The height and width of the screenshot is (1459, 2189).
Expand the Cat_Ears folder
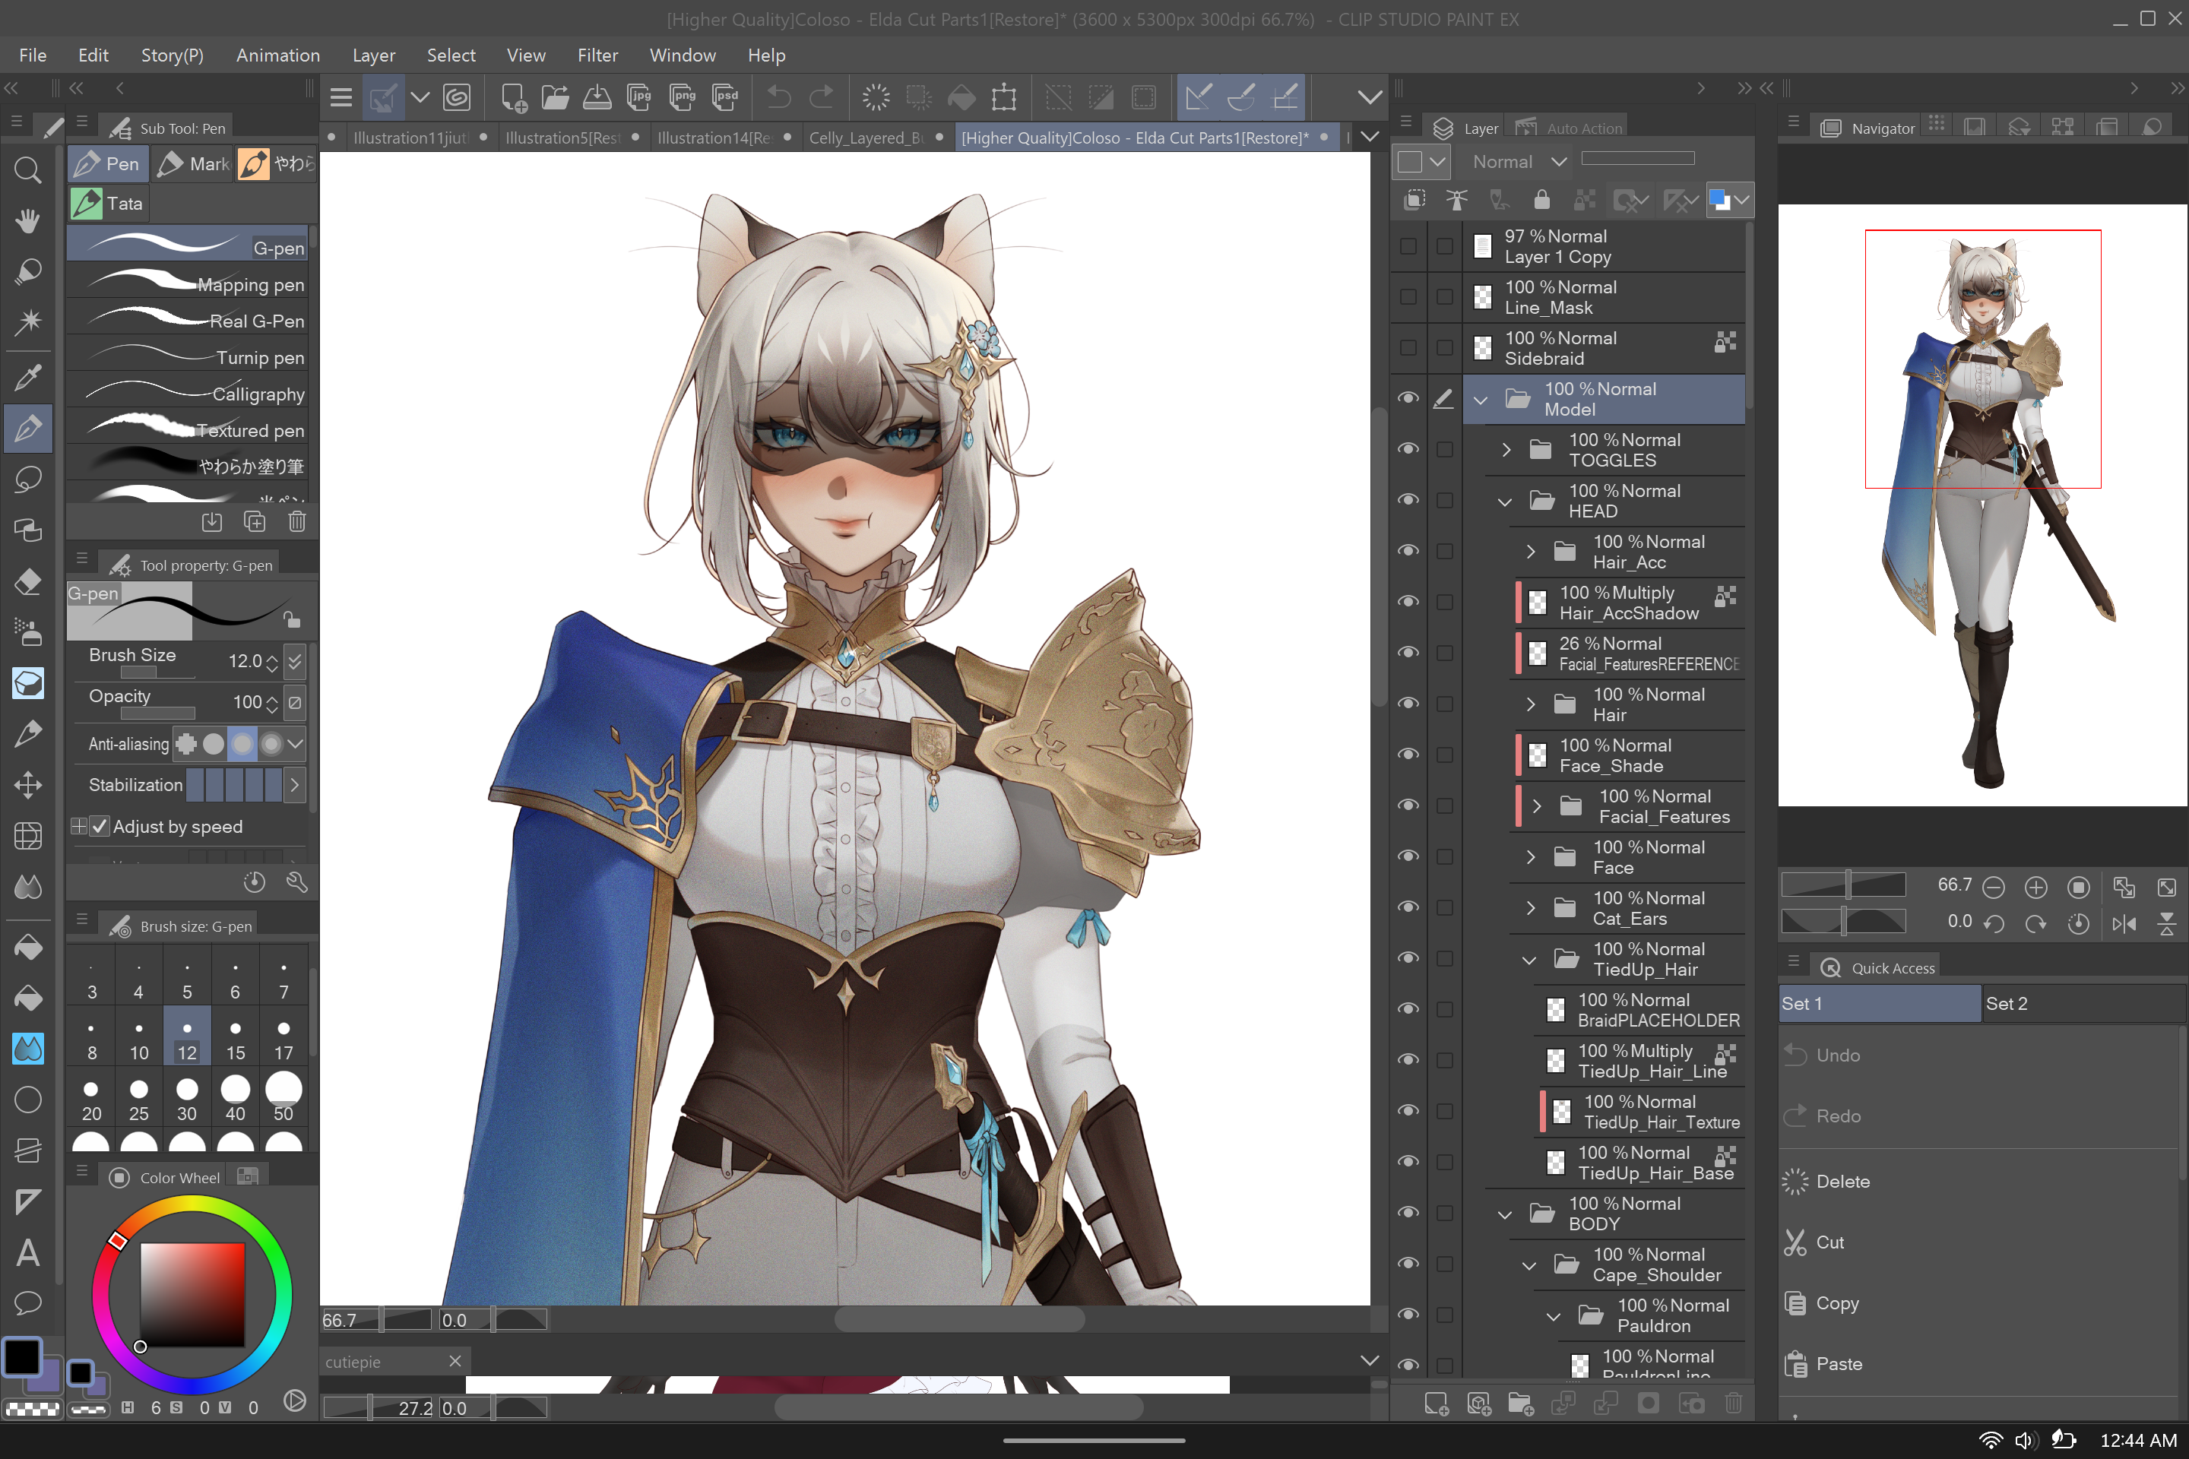click(1531, 908)
